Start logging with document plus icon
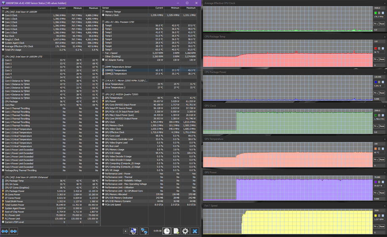The image size is (387, 237). (x=176, y=231)
